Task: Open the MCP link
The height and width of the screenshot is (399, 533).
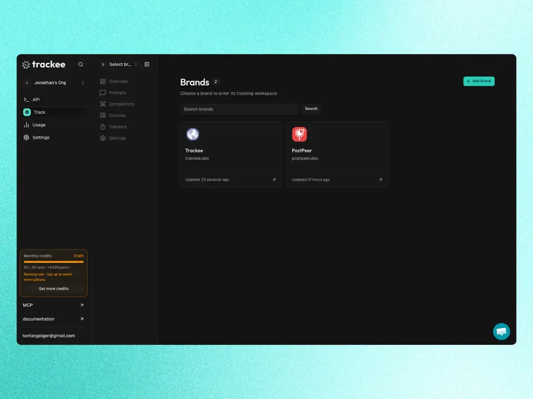Action: [x=54, y=305]
